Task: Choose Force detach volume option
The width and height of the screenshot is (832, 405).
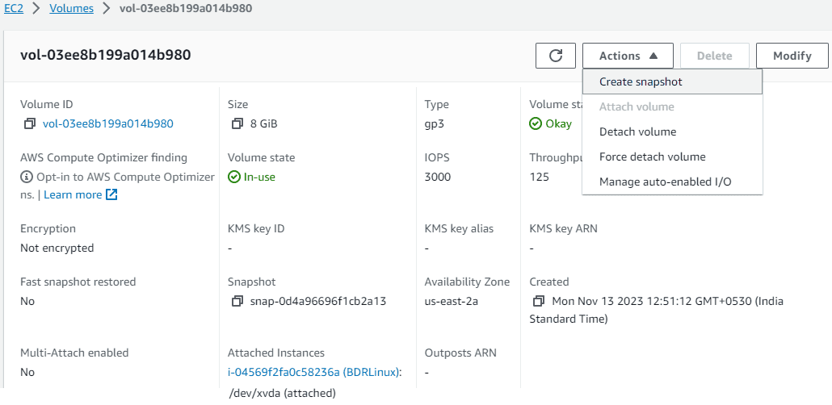Action: (x=672, y=157)
